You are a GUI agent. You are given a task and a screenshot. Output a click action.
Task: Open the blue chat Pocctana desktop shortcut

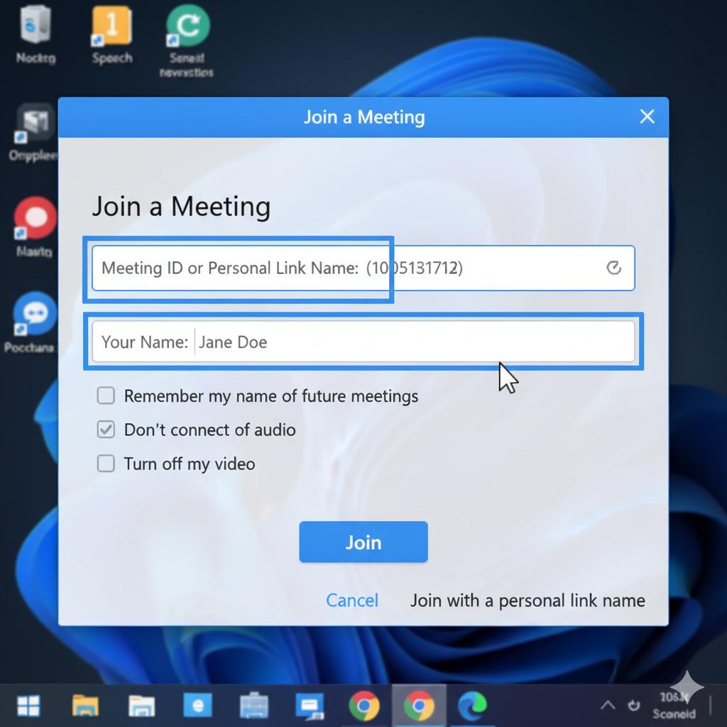[31, 323]
